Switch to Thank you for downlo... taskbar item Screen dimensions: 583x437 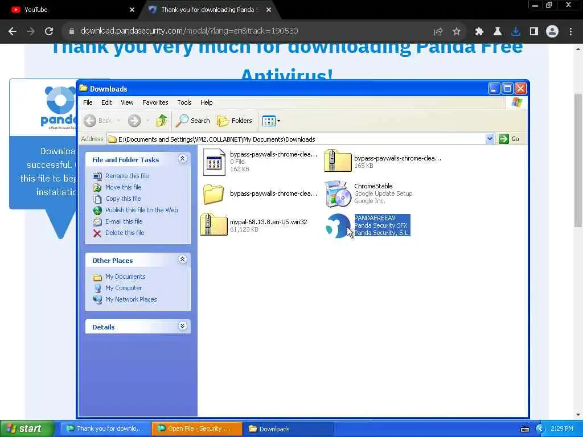click(x=105, y=429)
